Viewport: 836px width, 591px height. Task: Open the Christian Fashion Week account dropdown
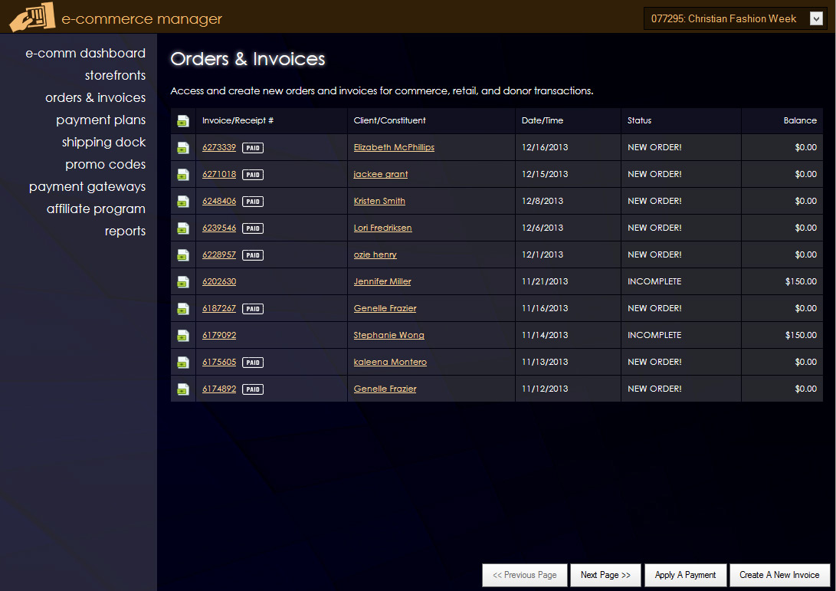tap(815, 19)
